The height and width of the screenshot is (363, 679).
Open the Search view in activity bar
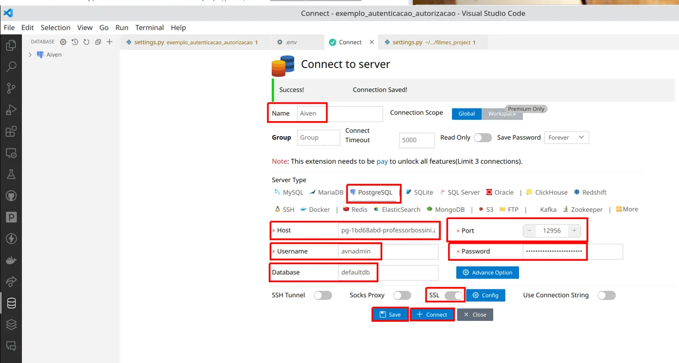point(11,67)
